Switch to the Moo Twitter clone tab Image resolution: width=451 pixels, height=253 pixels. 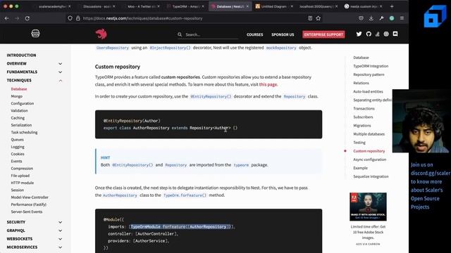[141, 6]
